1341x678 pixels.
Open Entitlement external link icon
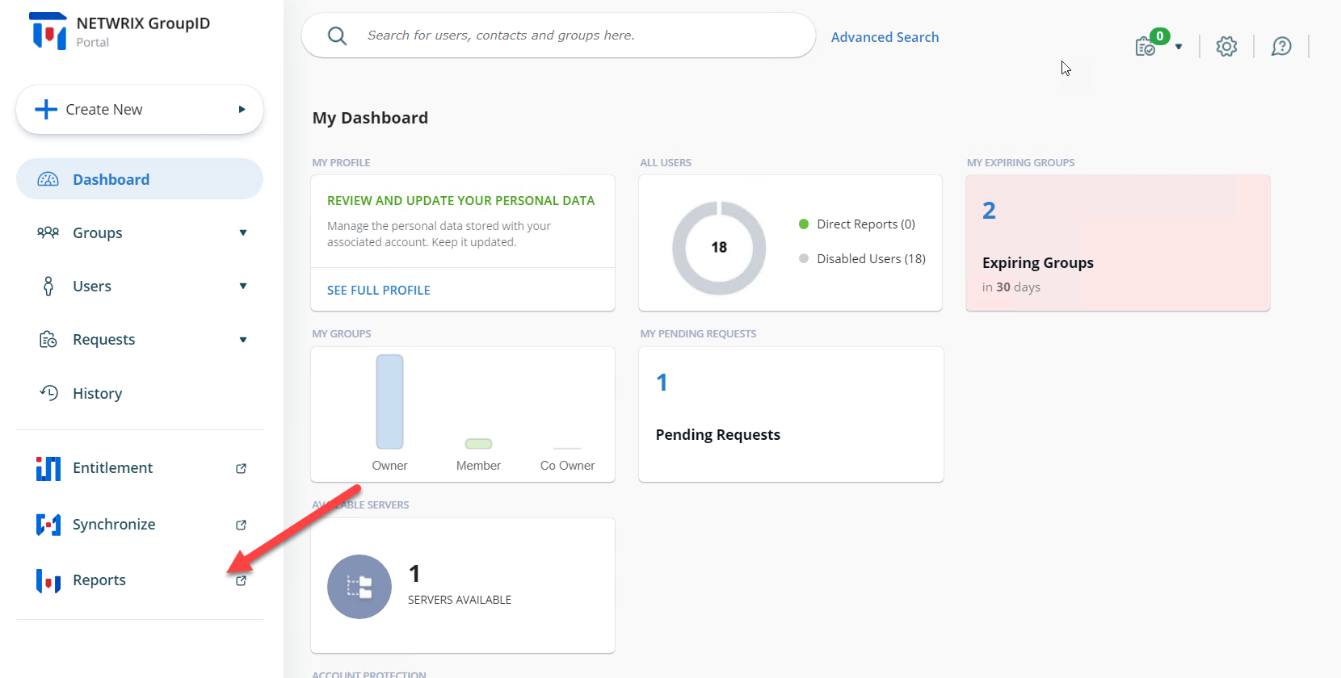(241, 468)
